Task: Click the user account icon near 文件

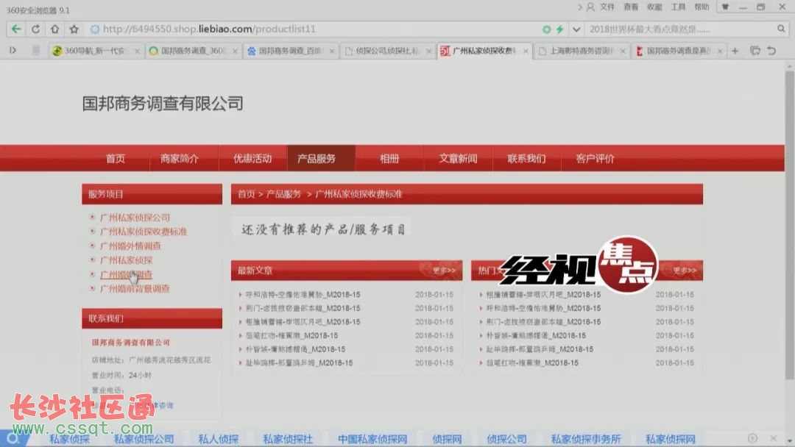Action: point(590,7)
